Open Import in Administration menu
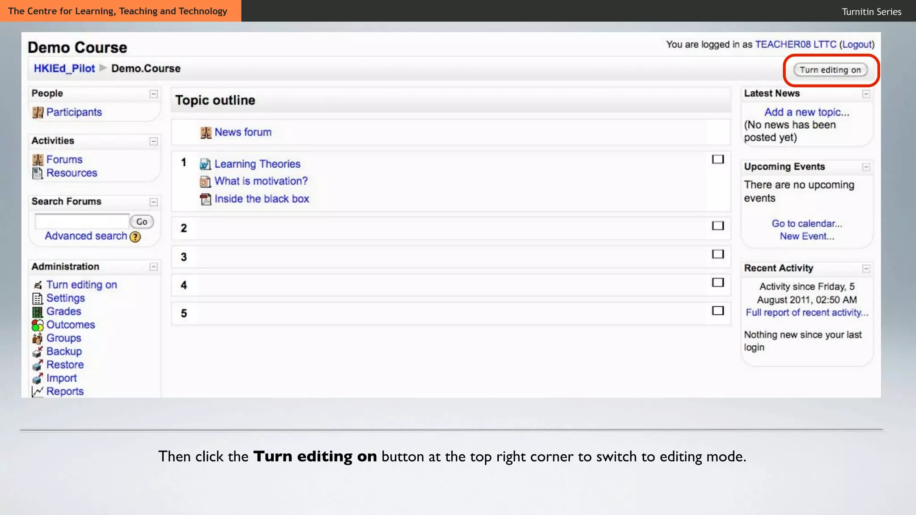Screen dimensions: 916x515 62,378
